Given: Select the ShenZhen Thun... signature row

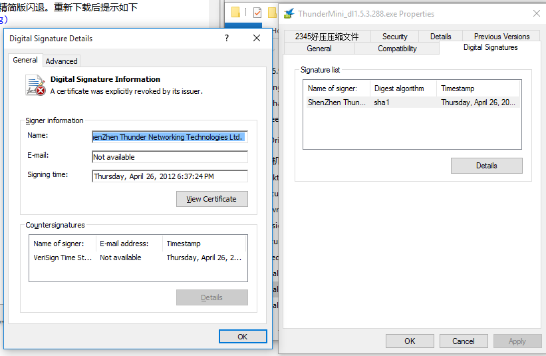Looking at the screenshot, I should pyautogui.click(x=412, y=102).
